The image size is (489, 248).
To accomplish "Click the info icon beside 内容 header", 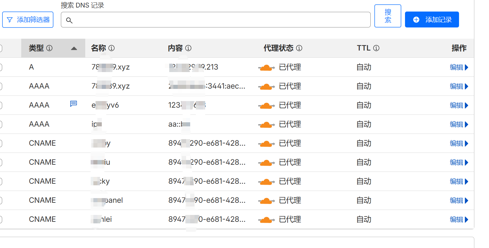I will point(188,48).
